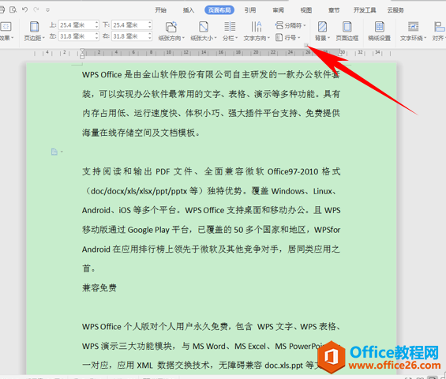Click the 纸张大小 paper size icon
Screen dimensions: 446x379
(204, 27)
